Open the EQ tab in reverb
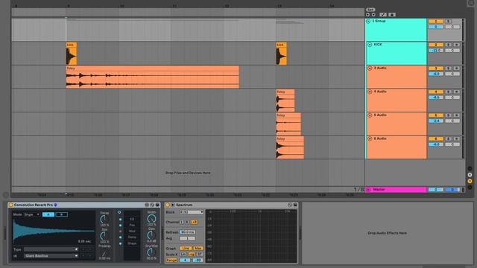477x268 pixels. 132,219
